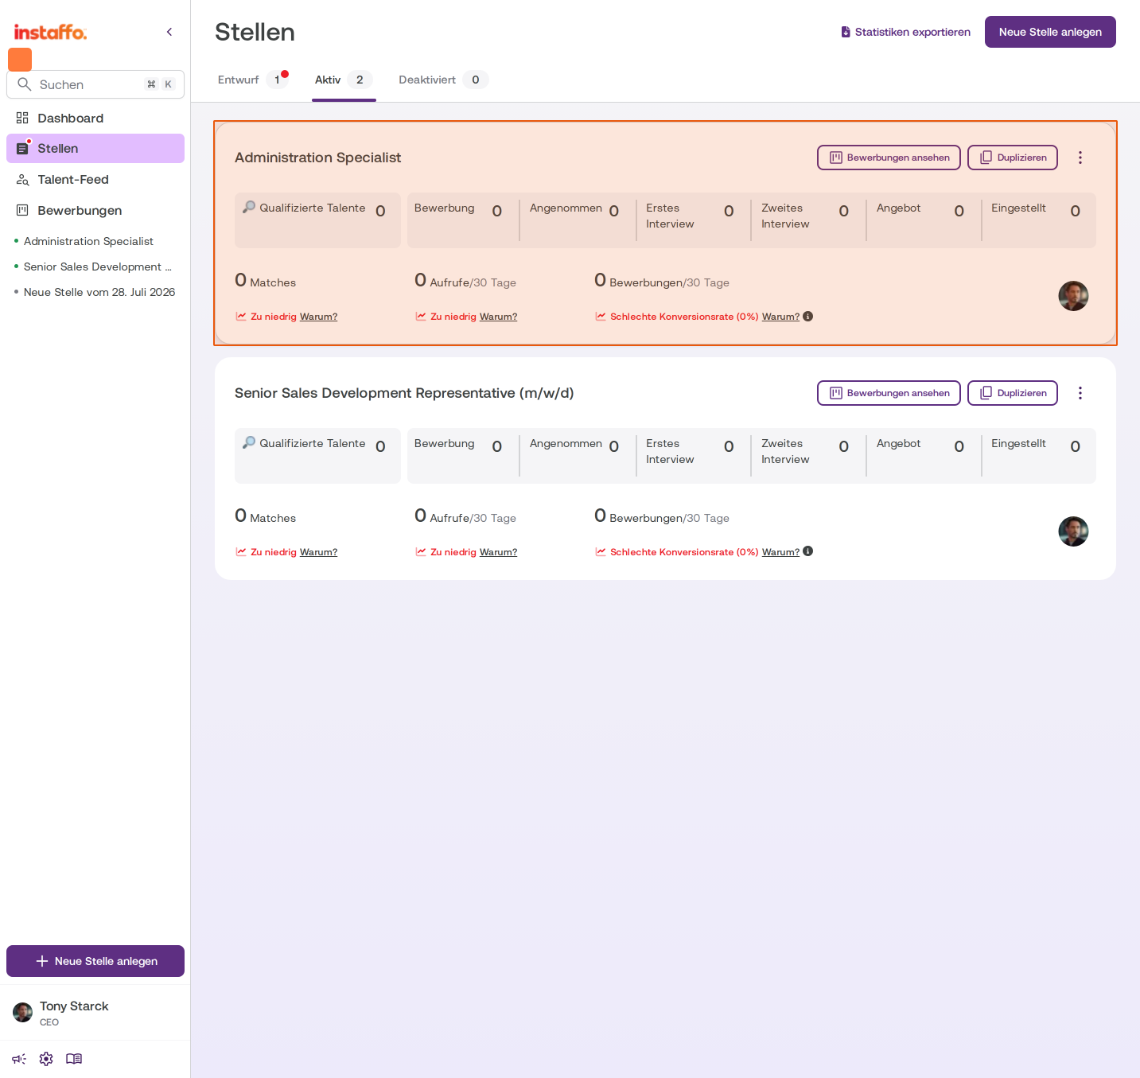
Task: Focus the Suchen search field
Action: pos(95,84)
